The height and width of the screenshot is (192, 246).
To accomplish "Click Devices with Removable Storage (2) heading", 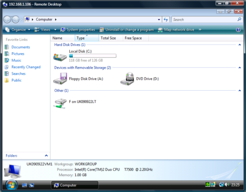I will tap(83, 68).
